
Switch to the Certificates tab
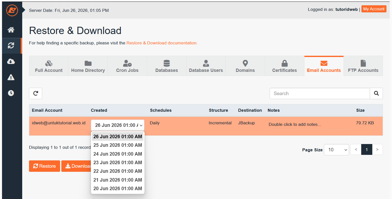point(284,66)
